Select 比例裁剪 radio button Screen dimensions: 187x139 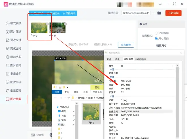[x=156, y=33]
